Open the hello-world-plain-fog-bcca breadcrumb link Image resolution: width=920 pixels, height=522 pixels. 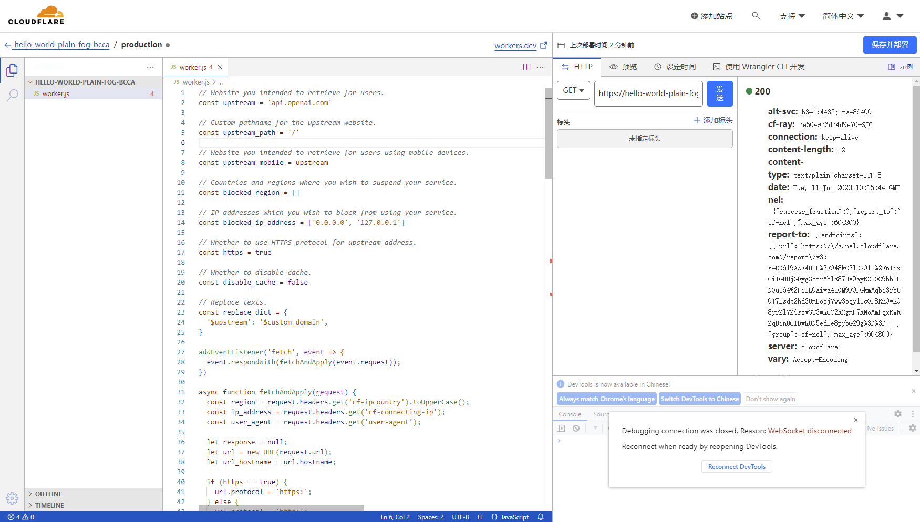pos(62,45)
